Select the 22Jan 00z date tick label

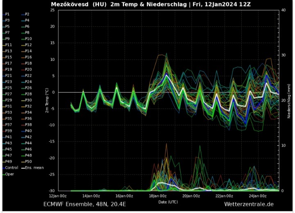tap(224, 196)
